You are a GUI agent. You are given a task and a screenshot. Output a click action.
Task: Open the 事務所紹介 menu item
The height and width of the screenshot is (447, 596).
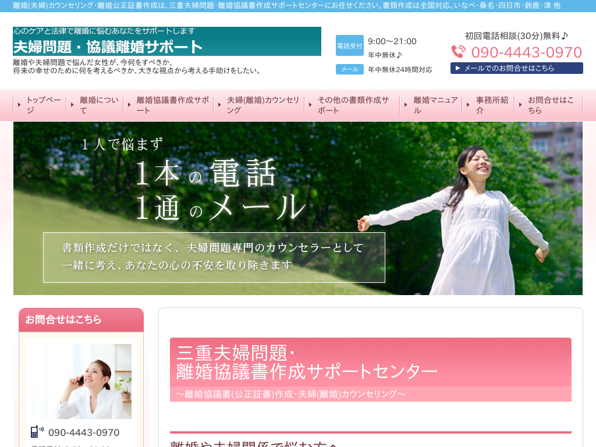click(488, 105)
